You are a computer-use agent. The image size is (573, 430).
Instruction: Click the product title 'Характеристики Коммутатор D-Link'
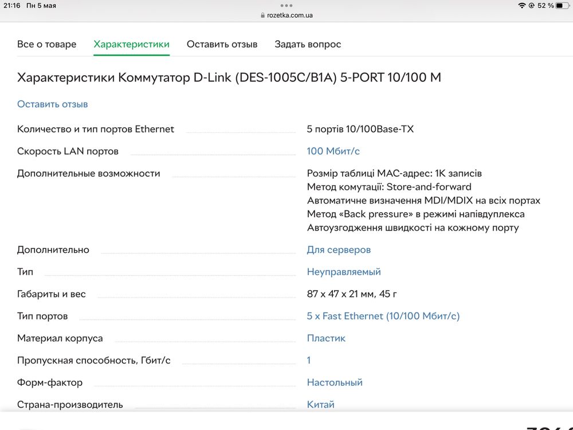229,77
